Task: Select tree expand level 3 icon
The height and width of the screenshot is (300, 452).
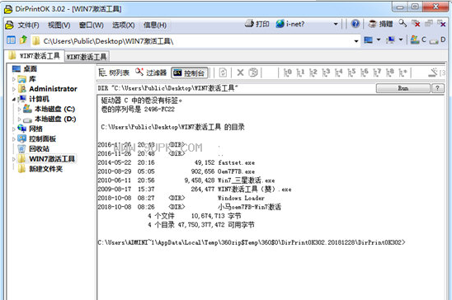Action: [x=326, y=73]
